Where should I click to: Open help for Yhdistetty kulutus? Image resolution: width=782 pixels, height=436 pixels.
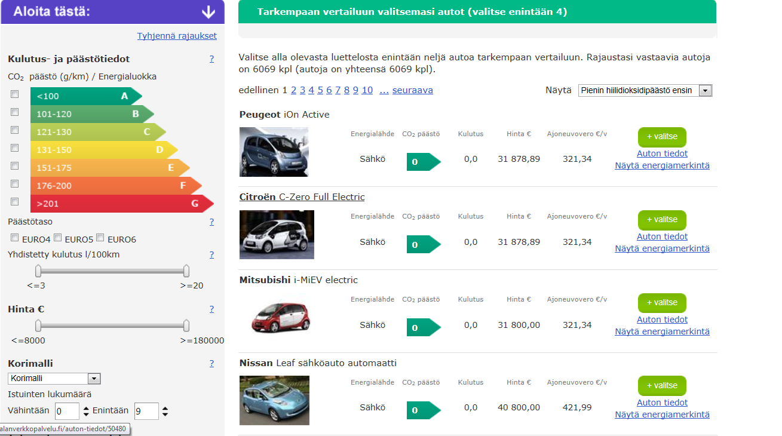(211, 254)
